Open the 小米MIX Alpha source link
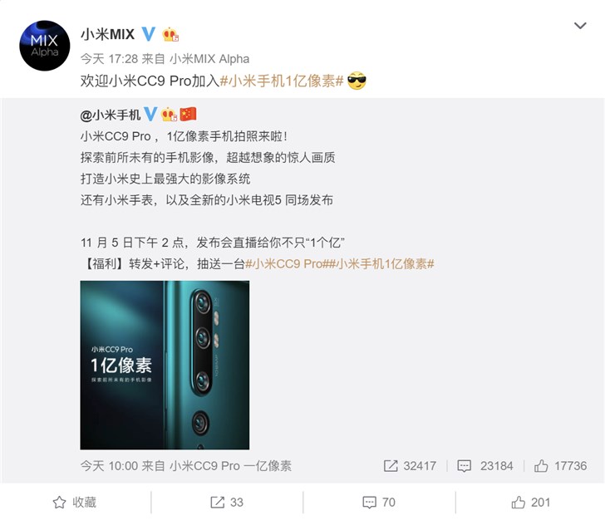The height and width of the screenshot is (520, 605). pyautogui.click(x=209, y=59)
